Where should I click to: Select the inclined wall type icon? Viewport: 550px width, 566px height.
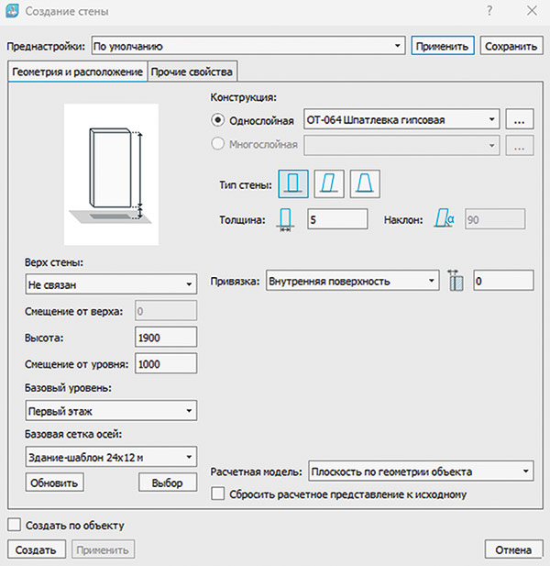329,184
